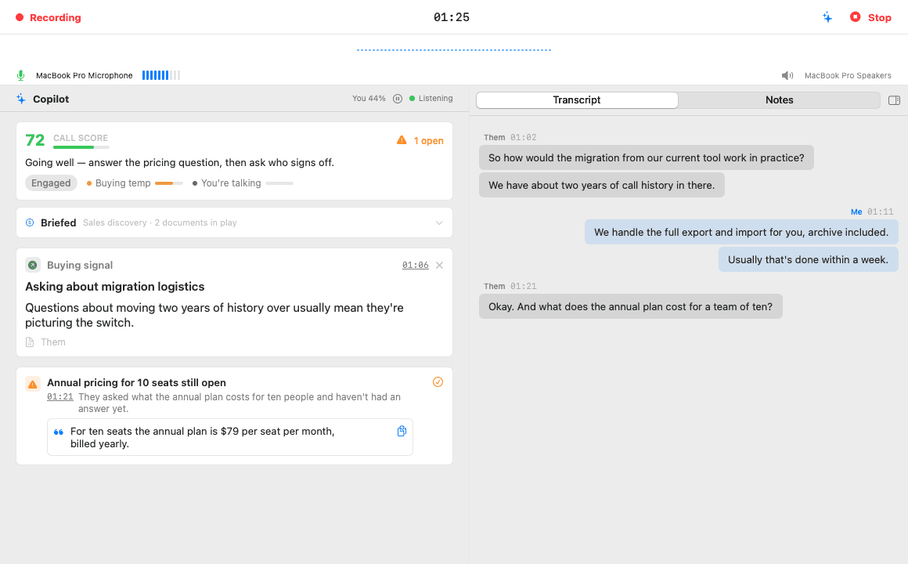Click the sparkle icon next to Stop
This screenshot has height=564, width=908.
pos(827,17)
